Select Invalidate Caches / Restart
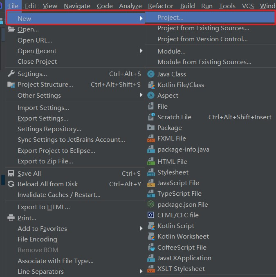Screen dimensions: 276x277 click(x=59, y=194)
